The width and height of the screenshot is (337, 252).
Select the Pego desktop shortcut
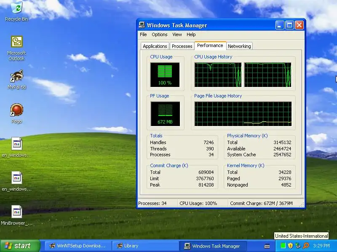coord(16,113)
